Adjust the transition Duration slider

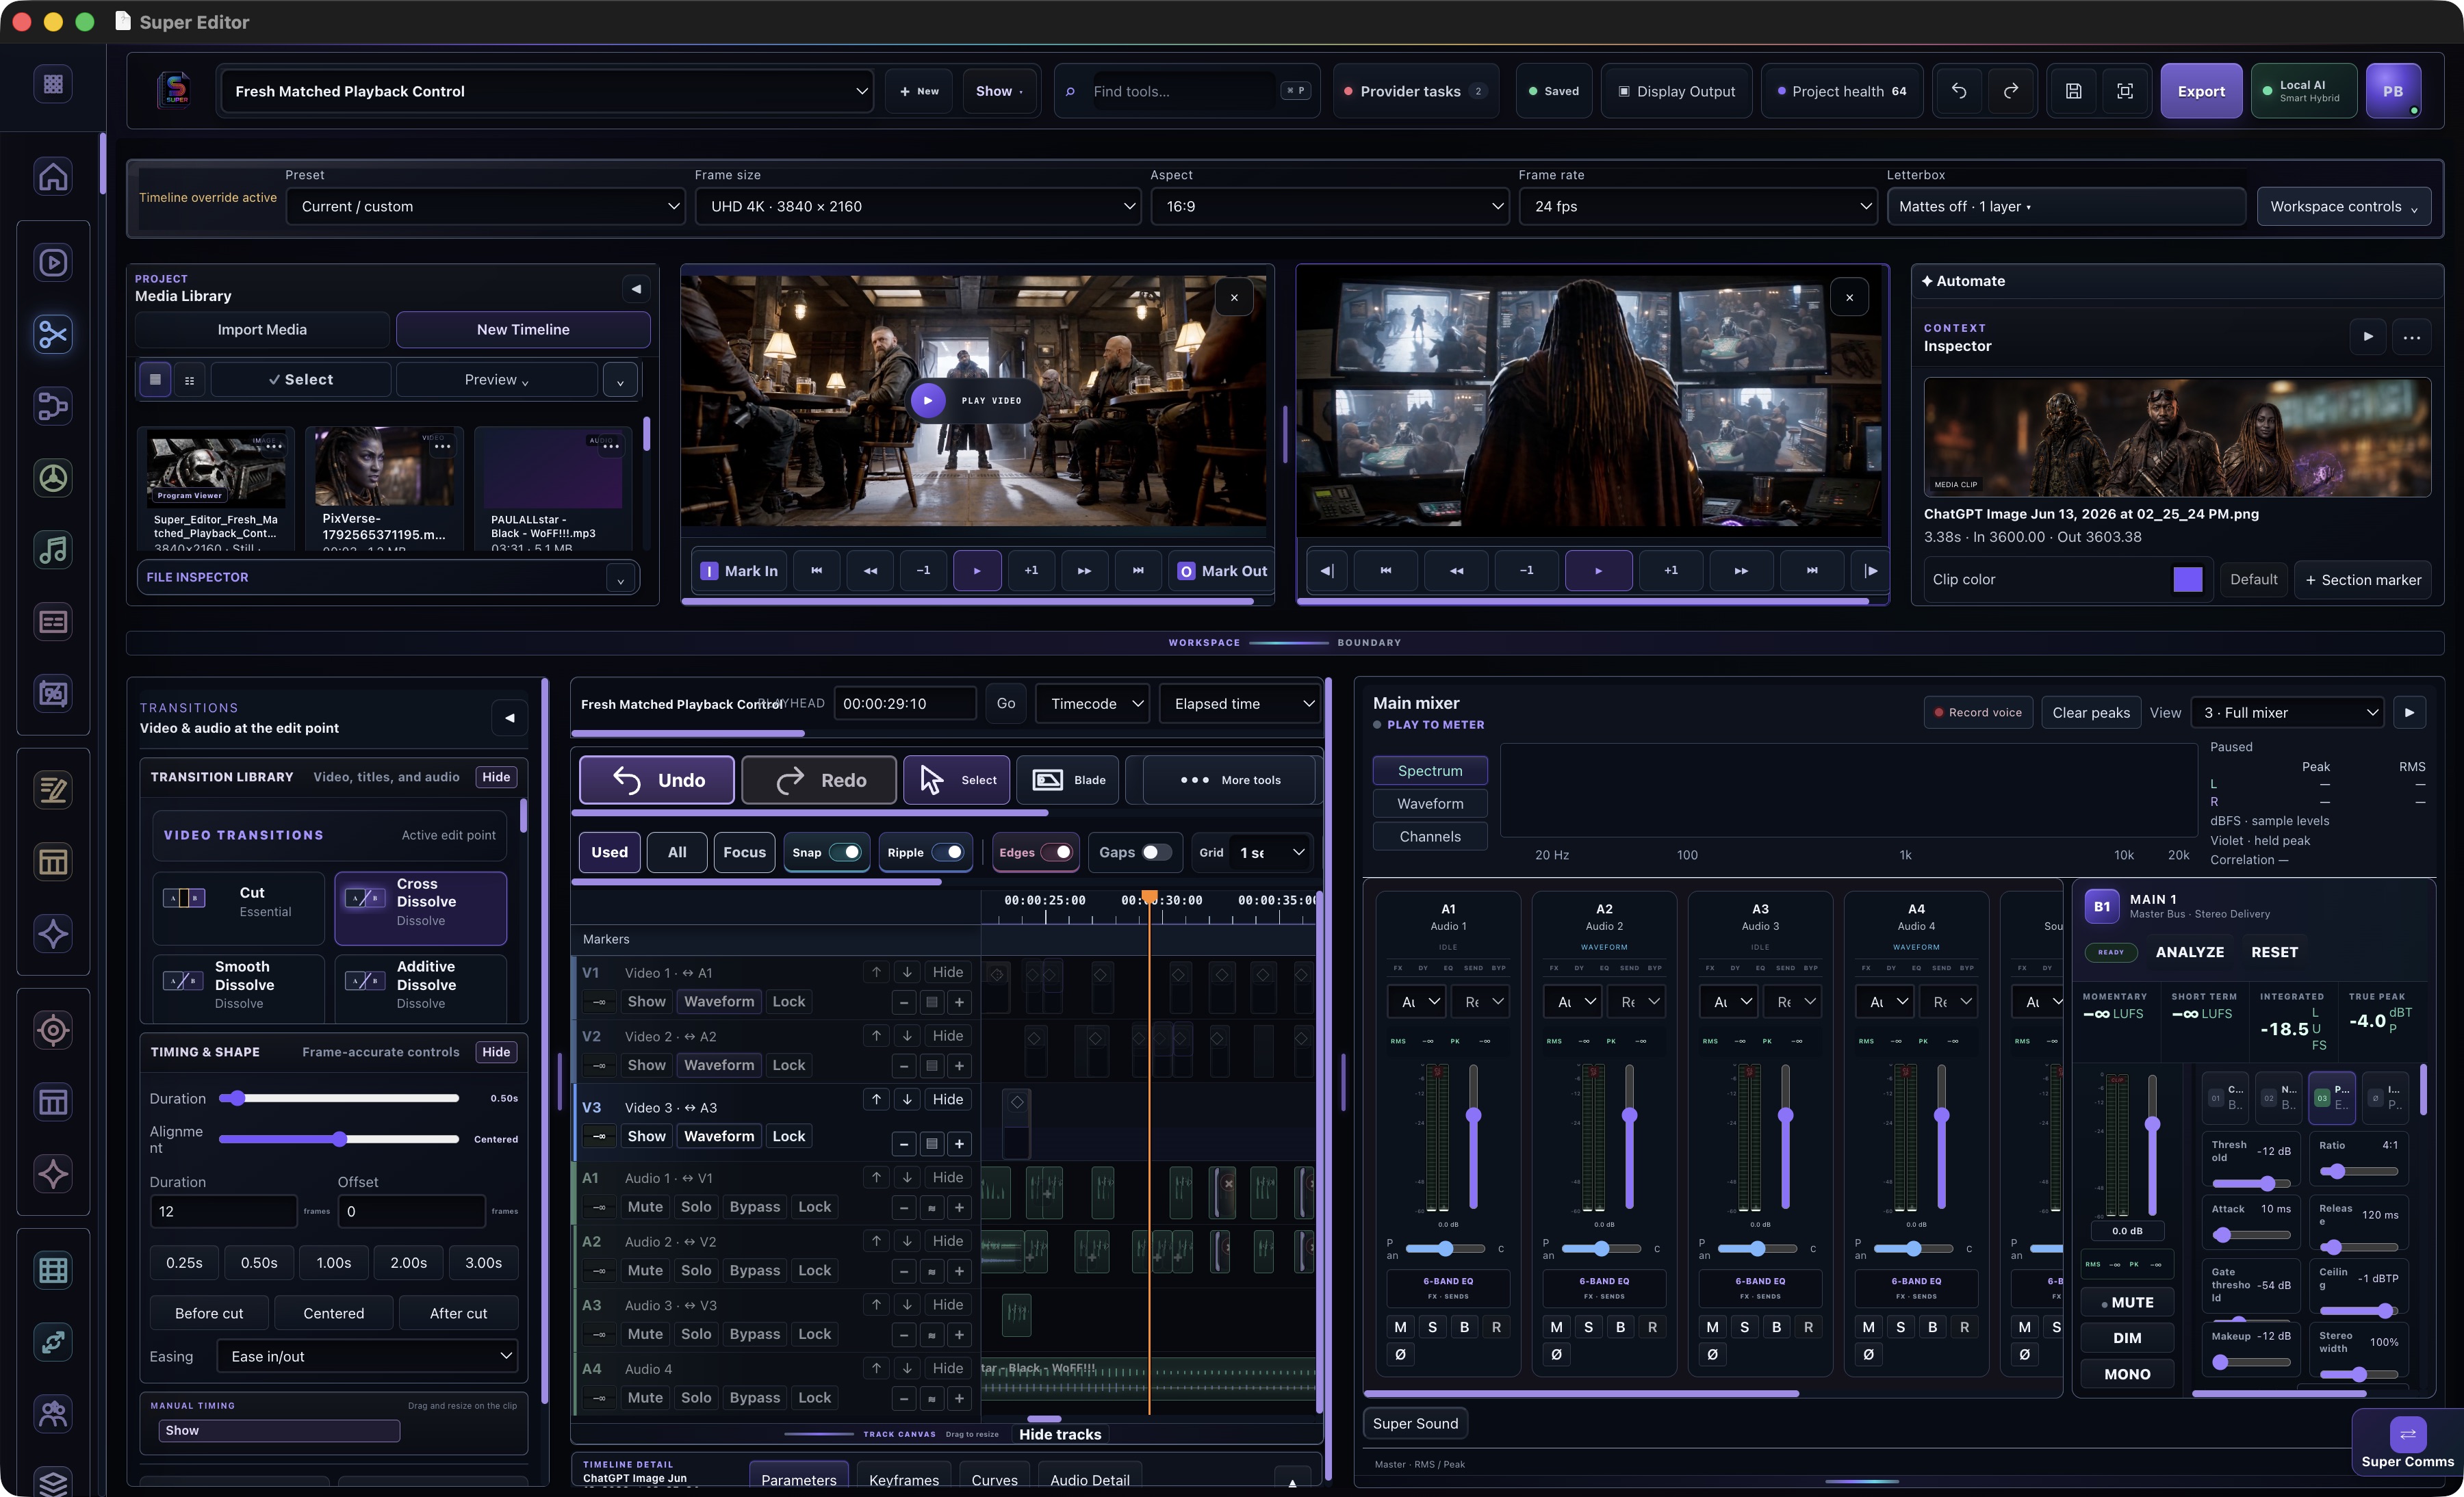[x=338, y=1098]
